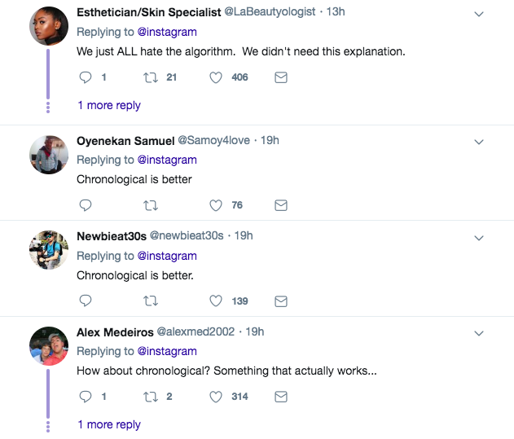The image size is (514, 439).
Task: Like Oyenekan Samuel's tweet with 76 likes
Action: 216,205
